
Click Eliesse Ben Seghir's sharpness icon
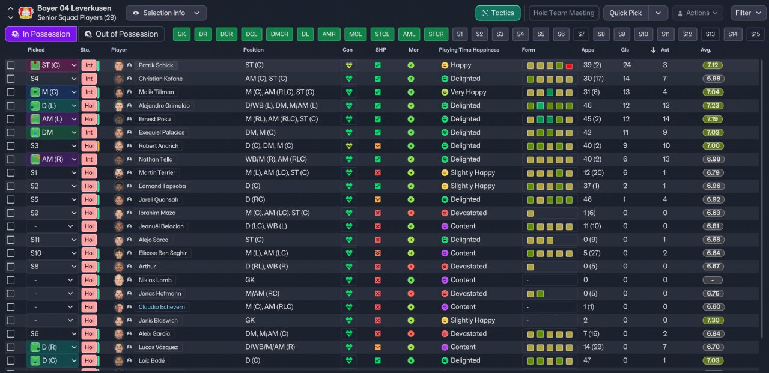(x=377, y=253)
